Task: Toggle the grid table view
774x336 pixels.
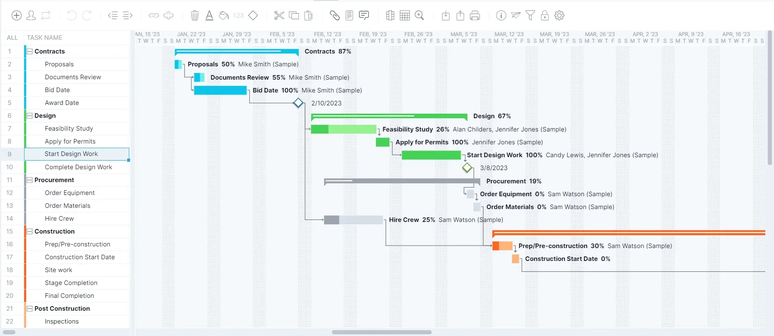Action: tap(405, 15)
